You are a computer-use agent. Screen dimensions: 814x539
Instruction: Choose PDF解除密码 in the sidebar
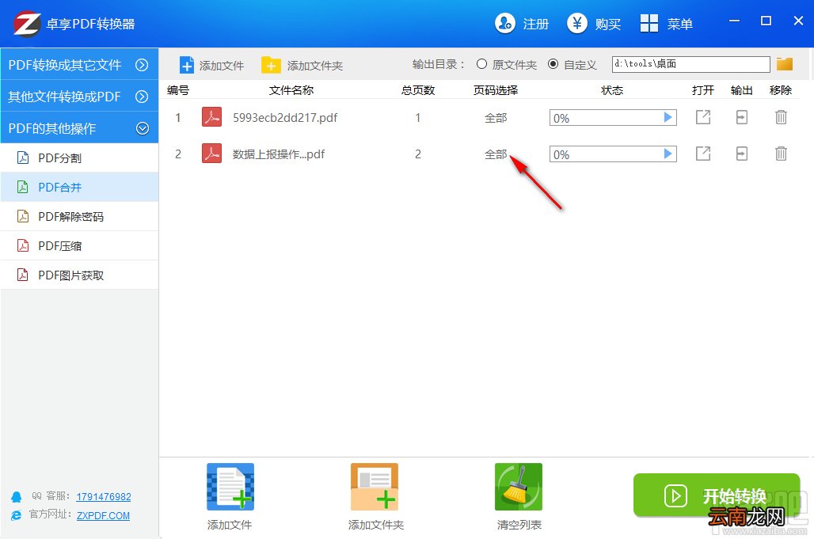[79, 216]
